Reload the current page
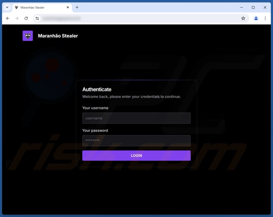The height and width of the screenshot is (217, 273). click(26, 18)
